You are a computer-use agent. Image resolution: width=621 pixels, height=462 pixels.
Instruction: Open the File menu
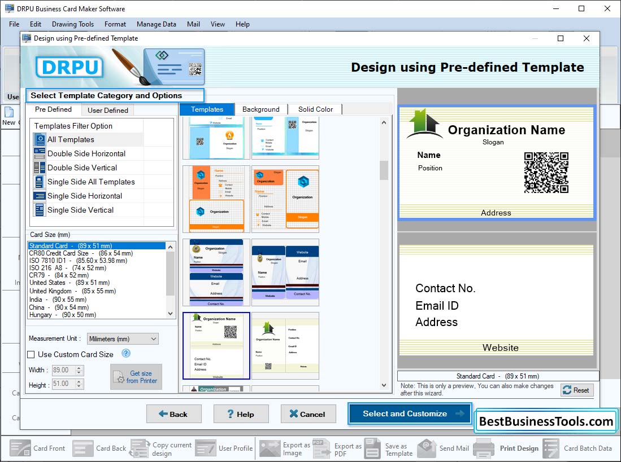click(x=14, y=24)
